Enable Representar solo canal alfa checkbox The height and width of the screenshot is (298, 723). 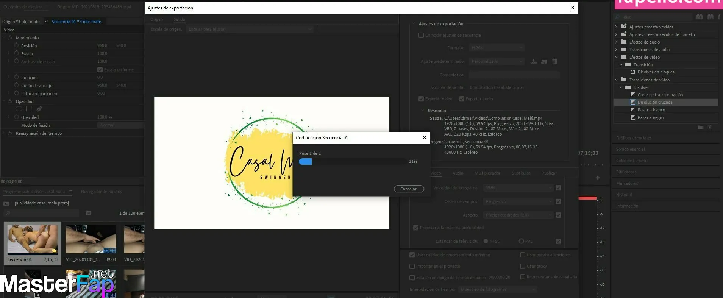[523, 277]
